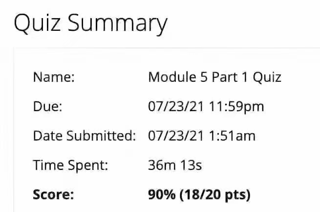Image resolution: width=320 pixels, height=212 pixels.
Task: Click the 90% (18/20 pts) score
Action: tap(199, 195)
